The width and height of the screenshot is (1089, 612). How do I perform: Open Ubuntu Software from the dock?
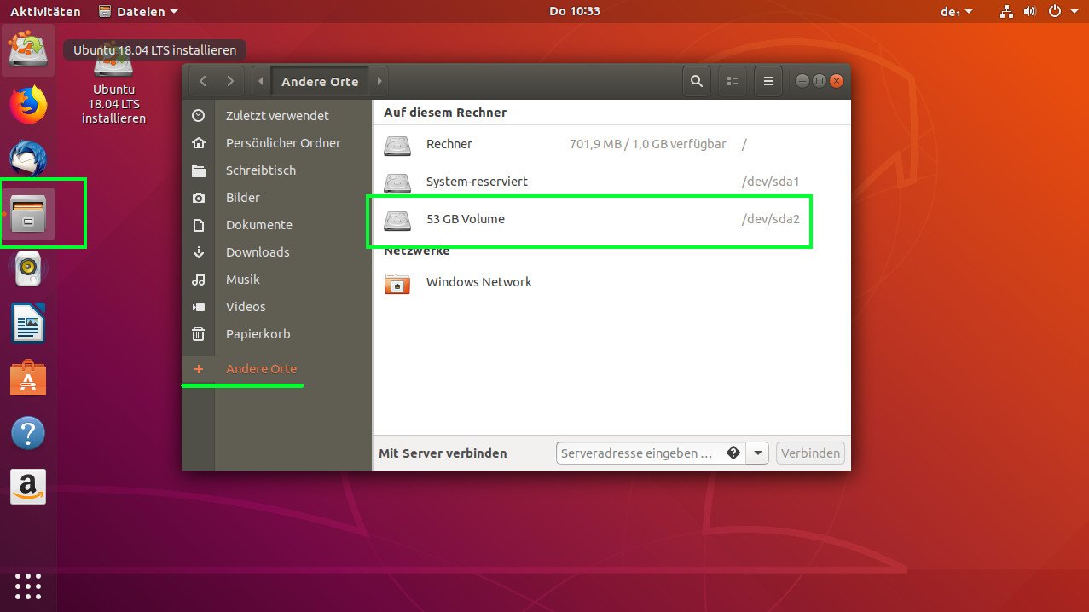[28, 378]
